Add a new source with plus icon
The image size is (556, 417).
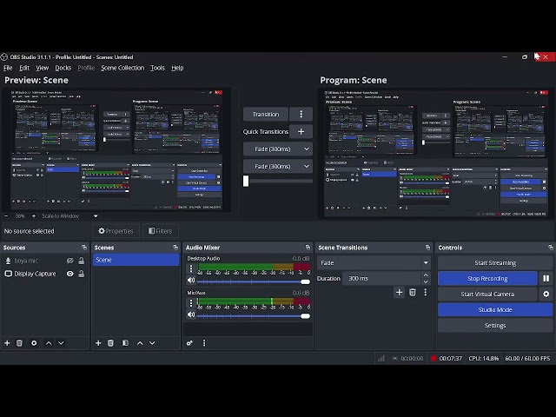pyautogui.click(x=8, y=343)
